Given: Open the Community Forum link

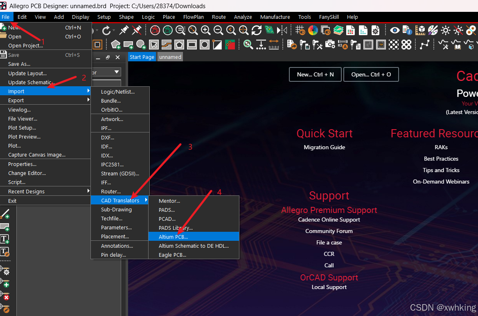Looking at the screenshot, I should click(x=329, y=231).
